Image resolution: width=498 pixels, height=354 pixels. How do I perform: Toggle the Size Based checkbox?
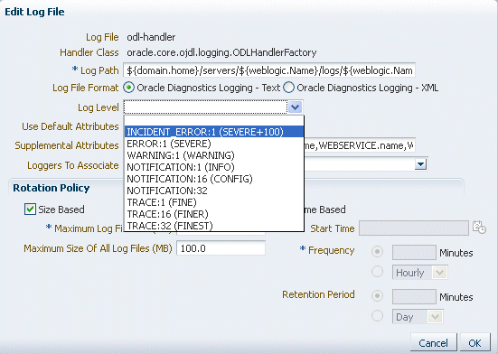(x=30, y=210)
